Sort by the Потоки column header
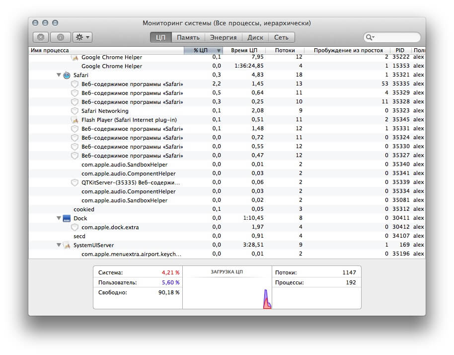Viewport: 454px width, 355px height. click(x=285, y=50)
